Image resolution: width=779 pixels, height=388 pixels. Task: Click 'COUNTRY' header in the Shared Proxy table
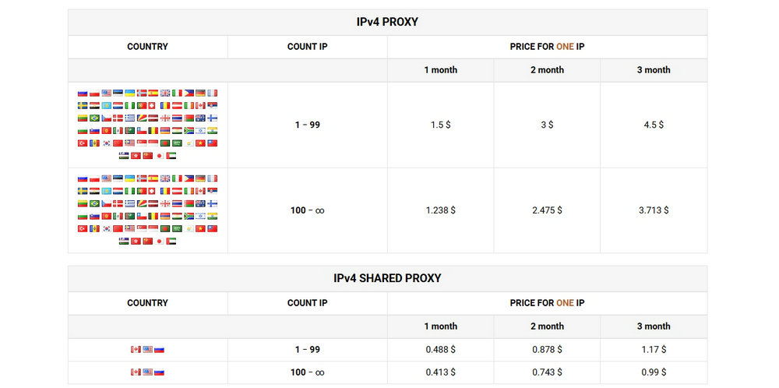147,303
